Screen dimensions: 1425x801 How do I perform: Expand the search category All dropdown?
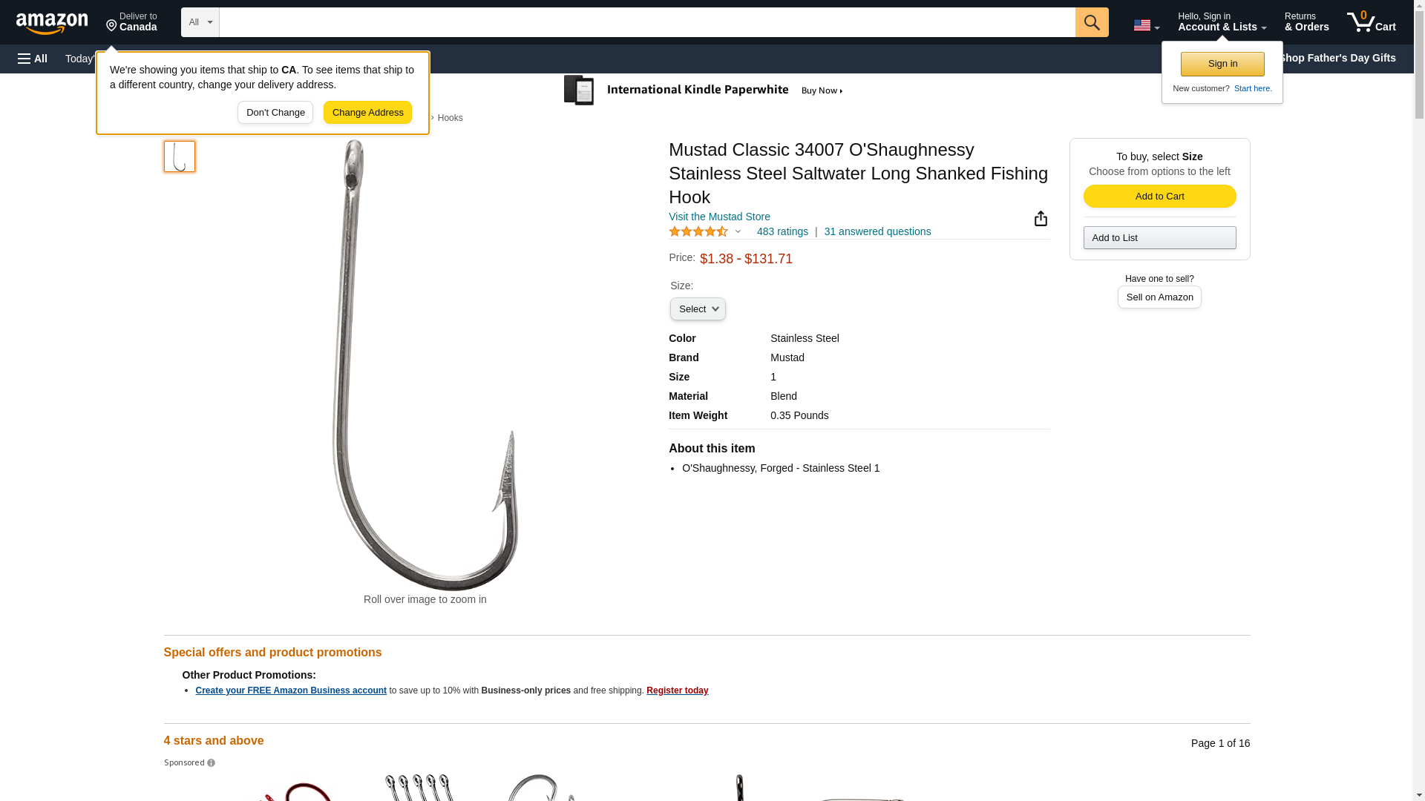(x=200, y=22)
